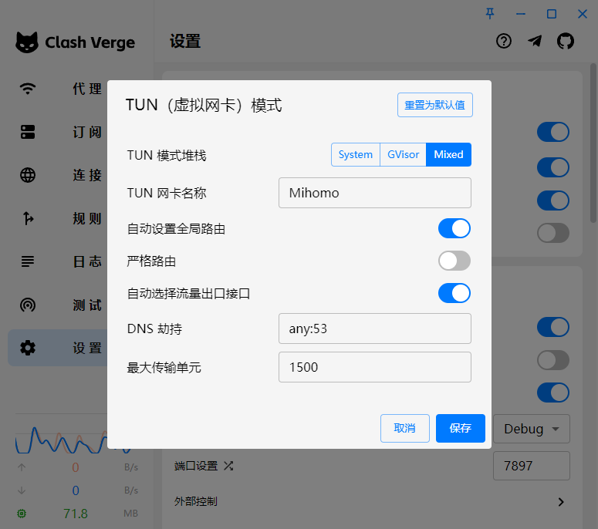Click the shuffle icon beside 端口设置
This screenshot has height=529, width=598.
228,466
